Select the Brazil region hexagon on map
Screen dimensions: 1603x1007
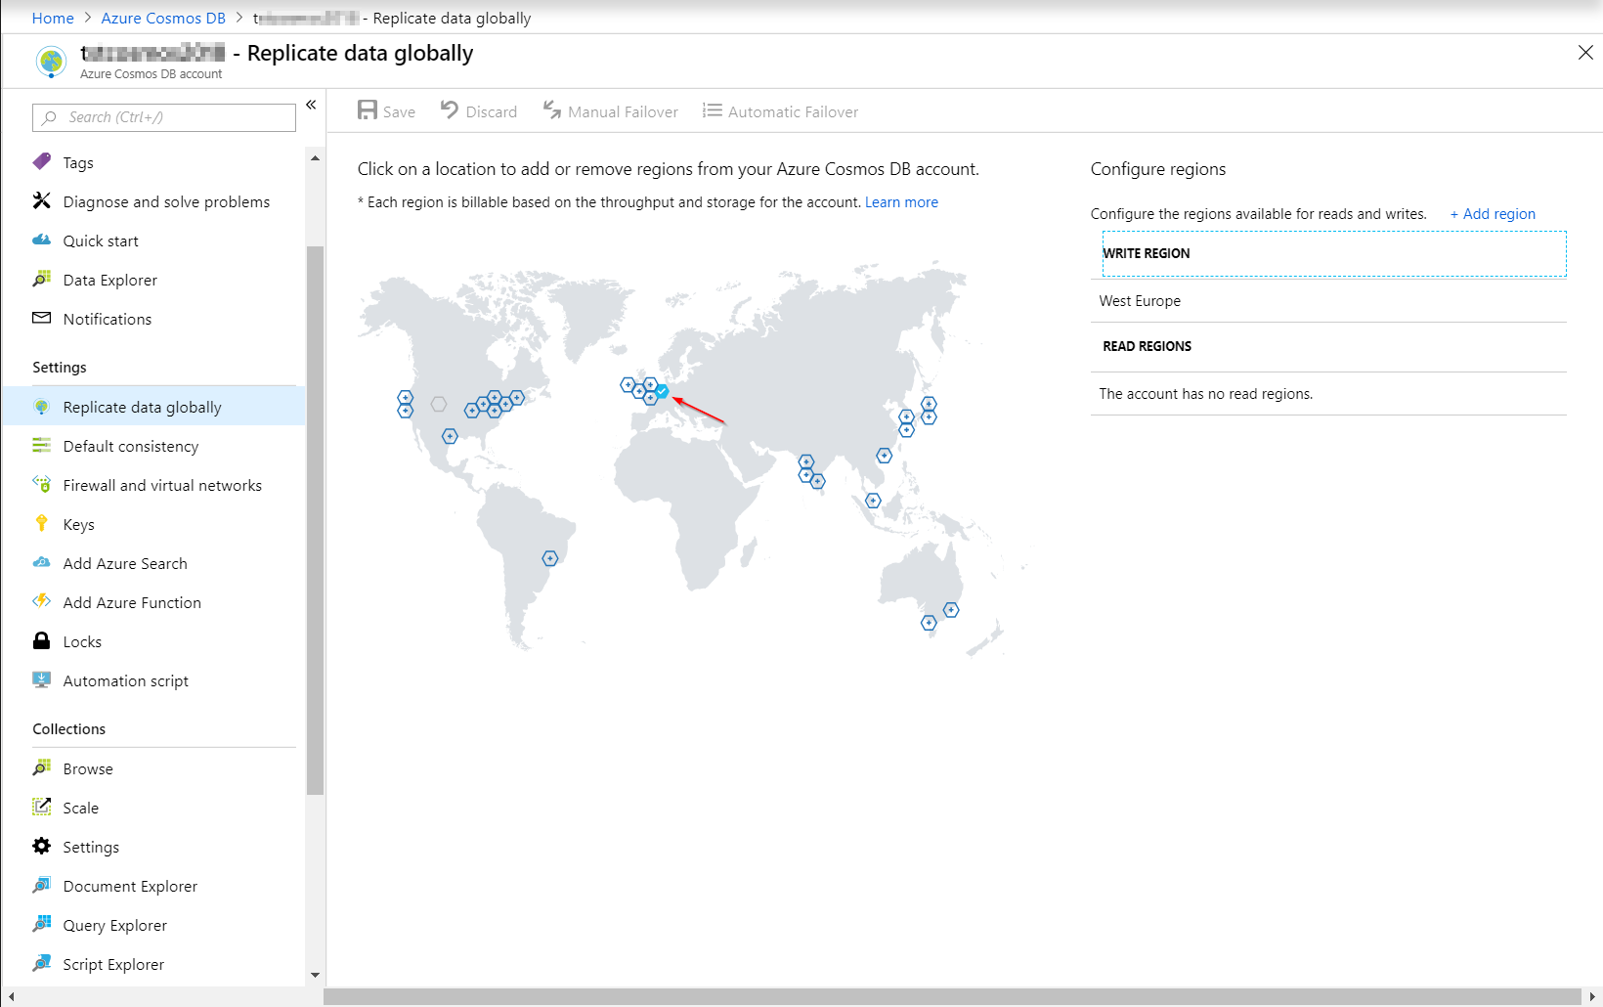pos(550,558)
